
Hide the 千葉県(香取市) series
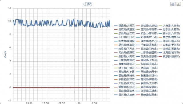pos(147,45)
